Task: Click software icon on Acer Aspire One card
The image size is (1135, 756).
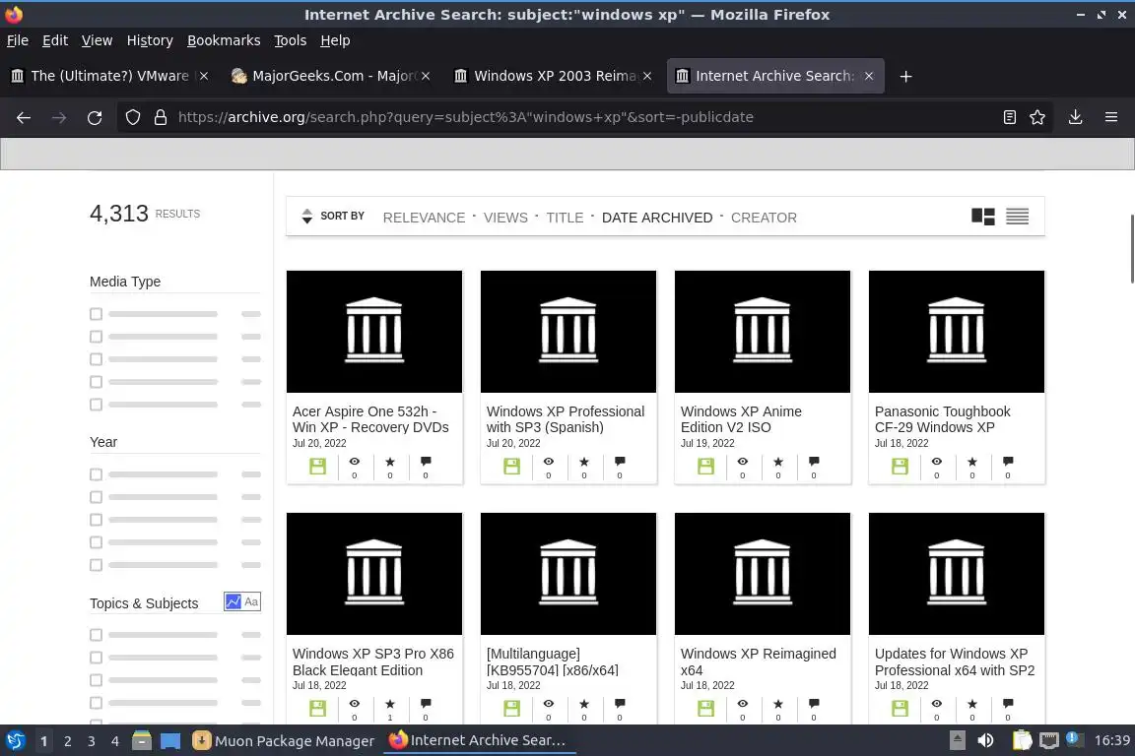Action: click(318, 467)
